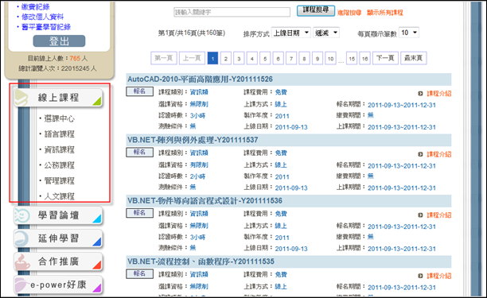Click the 合作推廣 coffee cup icon

coord(22,261)
